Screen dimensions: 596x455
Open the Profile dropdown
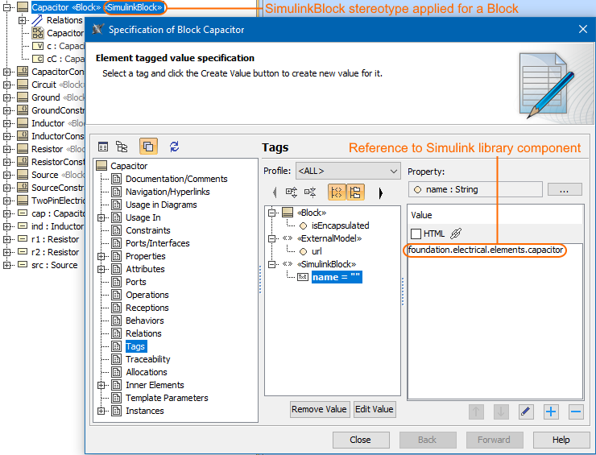pyautogui.click(x=347, y=171)
